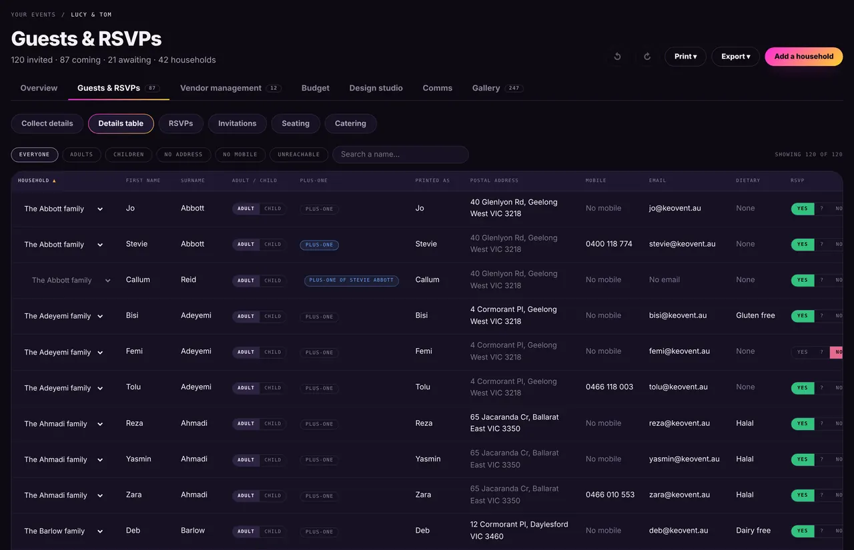854x550 pixels.
Task: Expand household selector for Yasmin Ahmadi
Action: [x=63, y=460]
